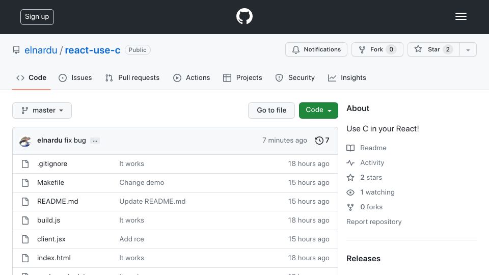This screenshot has width=489, height=275.
Task: Expand commit details ellipsis button
Action: [x=95, y=141]
